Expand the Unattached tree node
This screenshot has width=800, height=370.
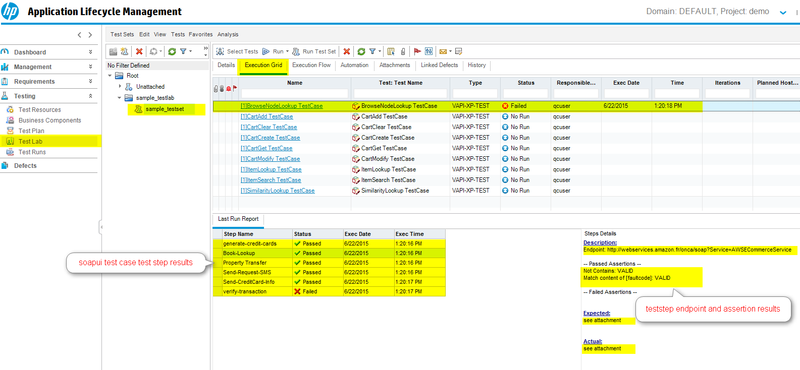(120, 86)
